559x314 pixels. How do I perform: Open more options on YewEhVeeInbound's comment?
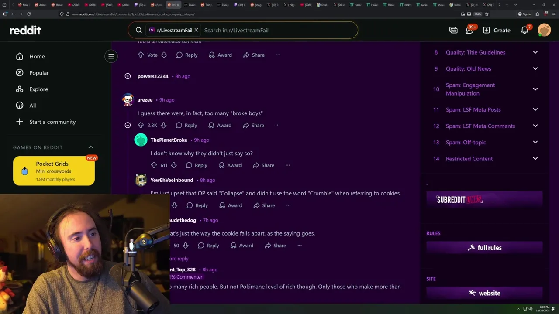point(288,205)
